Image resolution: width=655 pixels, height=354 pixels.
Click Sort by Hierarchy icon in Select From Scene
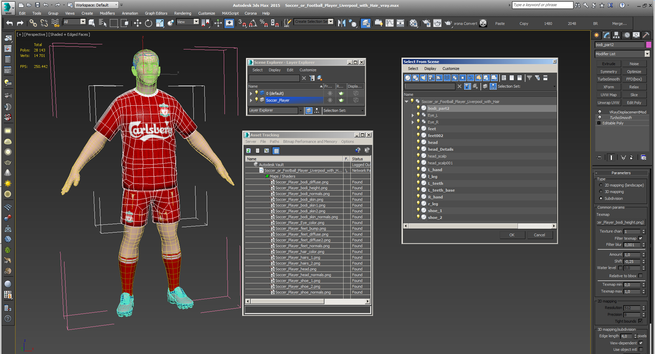(x=493, y=86)
